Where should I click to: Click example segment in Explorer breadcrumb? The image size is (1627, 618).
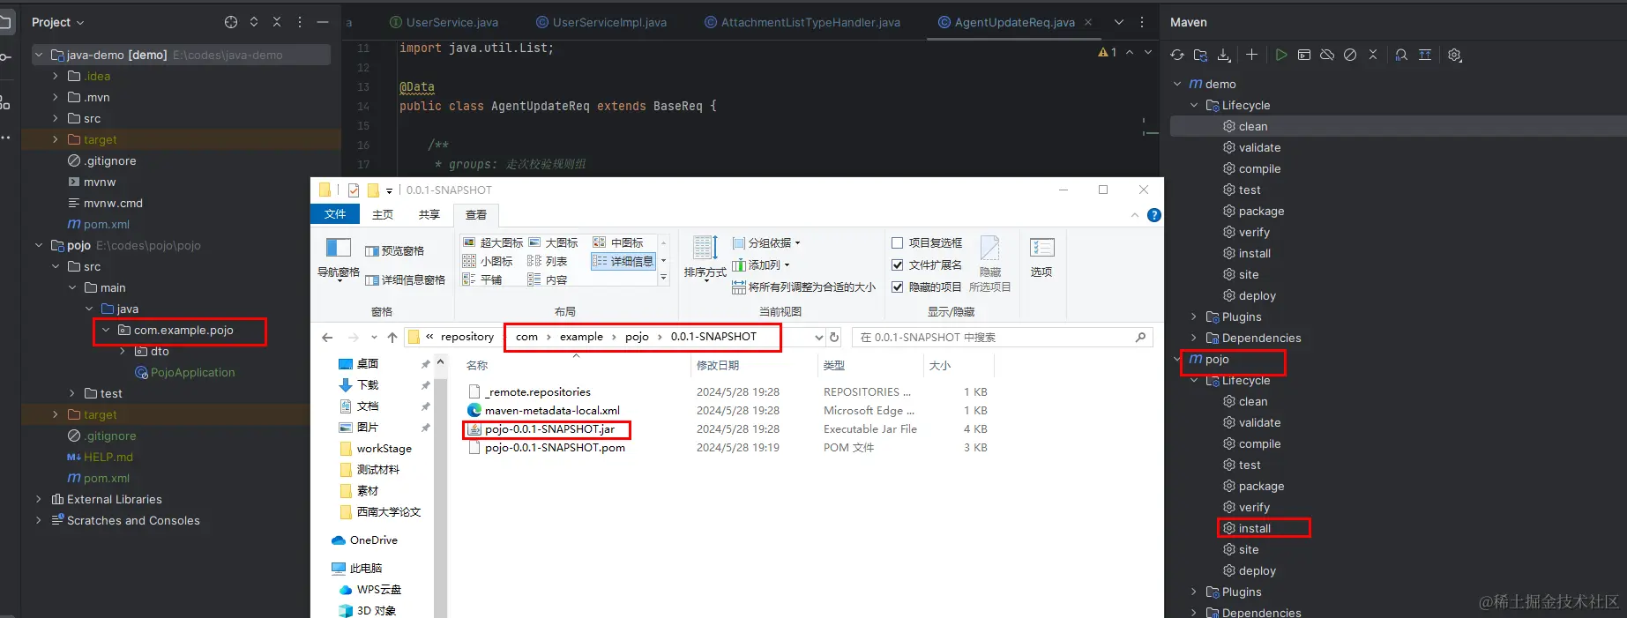click(581, 337)
